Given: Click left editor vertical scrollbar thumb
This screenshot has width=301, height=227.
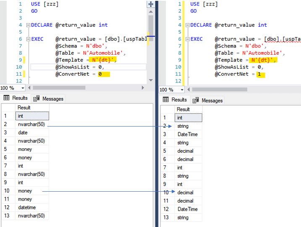Looking at the screenshot, I should [x=151, y=28].
